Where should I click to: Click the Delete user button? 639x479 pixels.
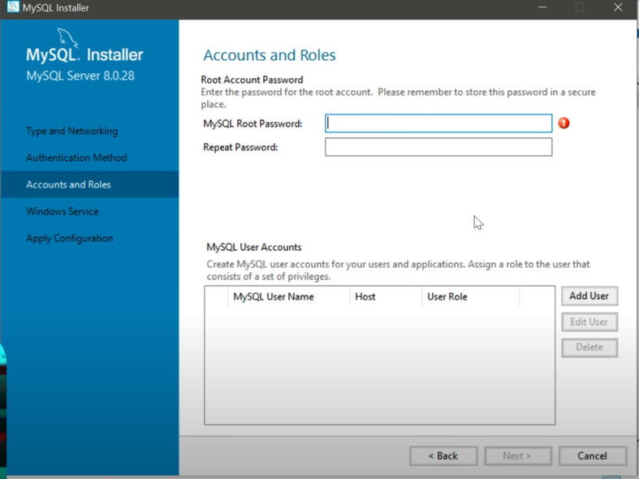click(589, 347)
